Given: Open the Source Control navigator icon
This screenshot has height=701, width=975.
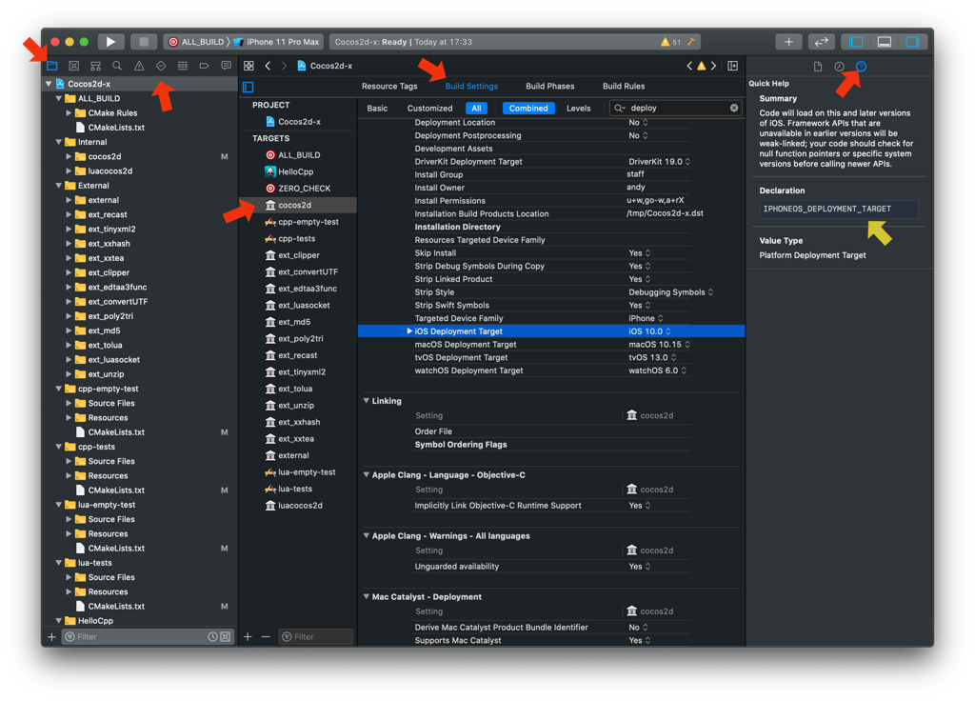Looking at the screenshot, I should [x=73, y=67].
